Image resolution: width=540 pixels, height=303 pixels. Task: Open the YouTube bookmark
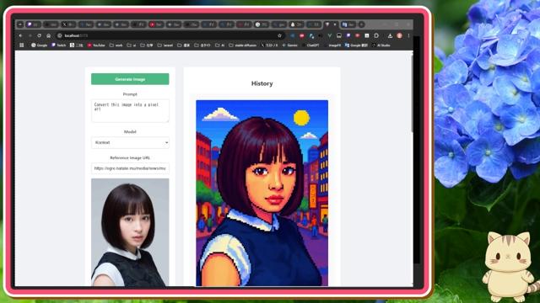[96, 45]
